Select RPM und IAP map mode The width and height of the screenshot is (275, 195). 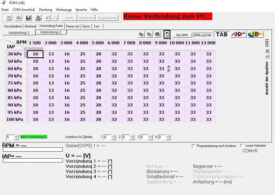point(203,35)
